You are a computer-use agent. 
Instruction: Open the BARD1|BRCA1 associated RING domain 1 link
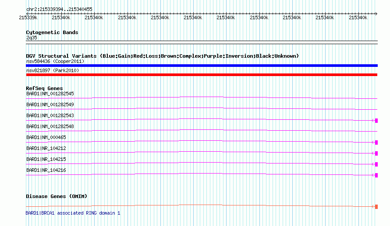[x=73, y=213]
